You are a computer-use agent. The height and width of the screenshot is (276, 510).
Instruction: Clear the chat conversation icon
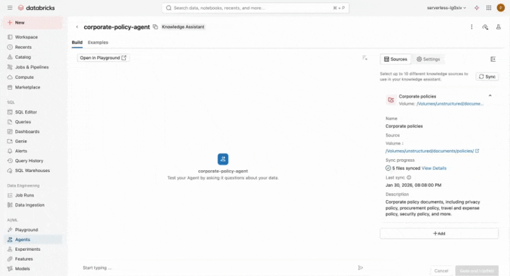tap(365, 58)
